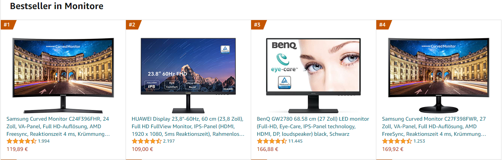Screen dimensions: 503x160
Task: Open Samsung C27F398FWR 27 Zoll product image
Action: click(x=438, y=75)
